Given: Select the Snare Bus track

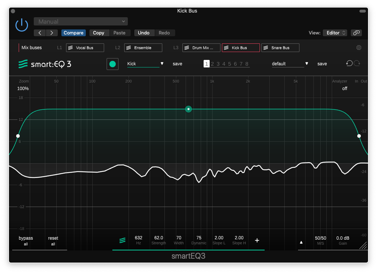Looking at the screenshot, I should point(280,48).
